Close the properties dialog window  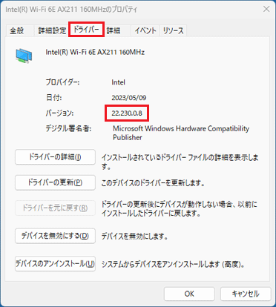pyautogui.click(x=266, y=9)
